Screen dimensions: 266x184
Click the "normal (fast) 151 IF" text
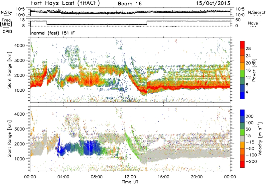coord(53,33)
